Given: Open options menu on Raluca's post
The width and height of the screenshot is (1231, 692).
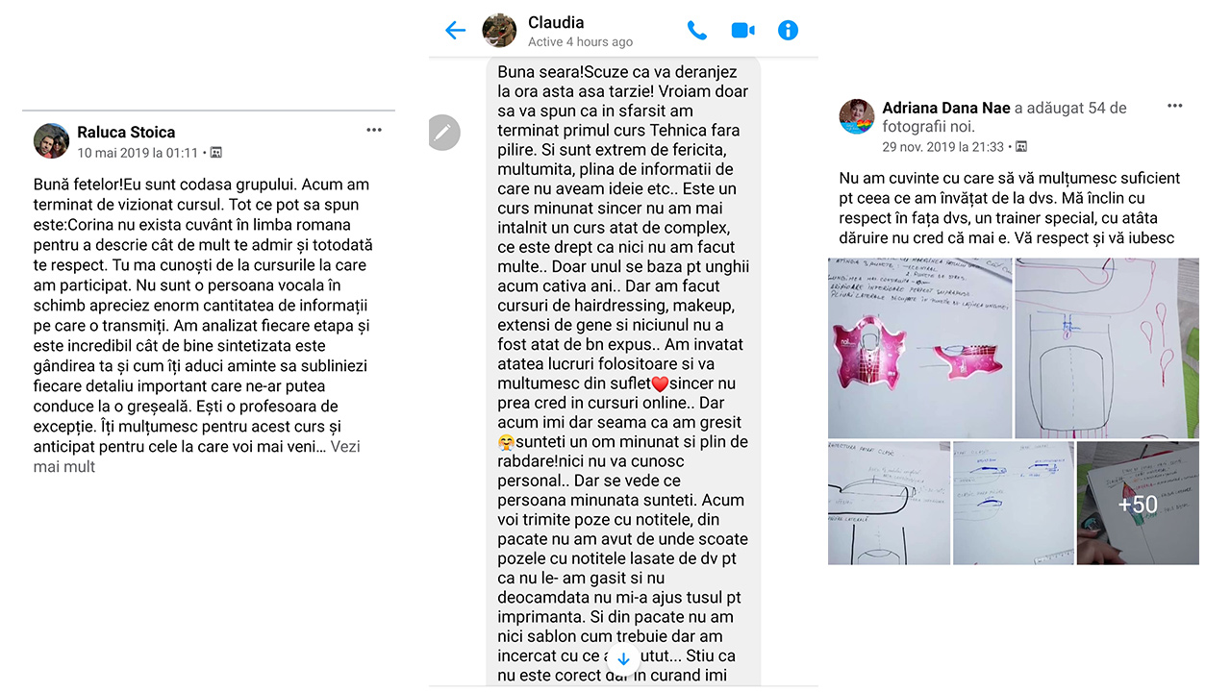Looking at the screenshot, I should click(x=374, y=130).
